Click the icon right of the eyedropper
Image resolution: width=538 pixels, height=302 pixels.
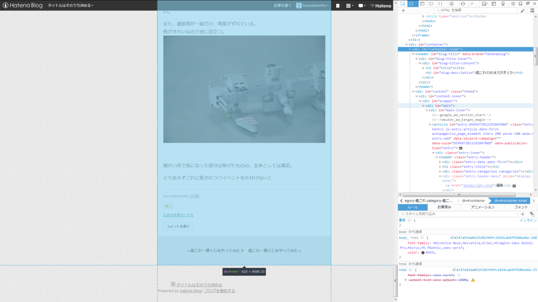pyautogui.click(x=533, y=10)
